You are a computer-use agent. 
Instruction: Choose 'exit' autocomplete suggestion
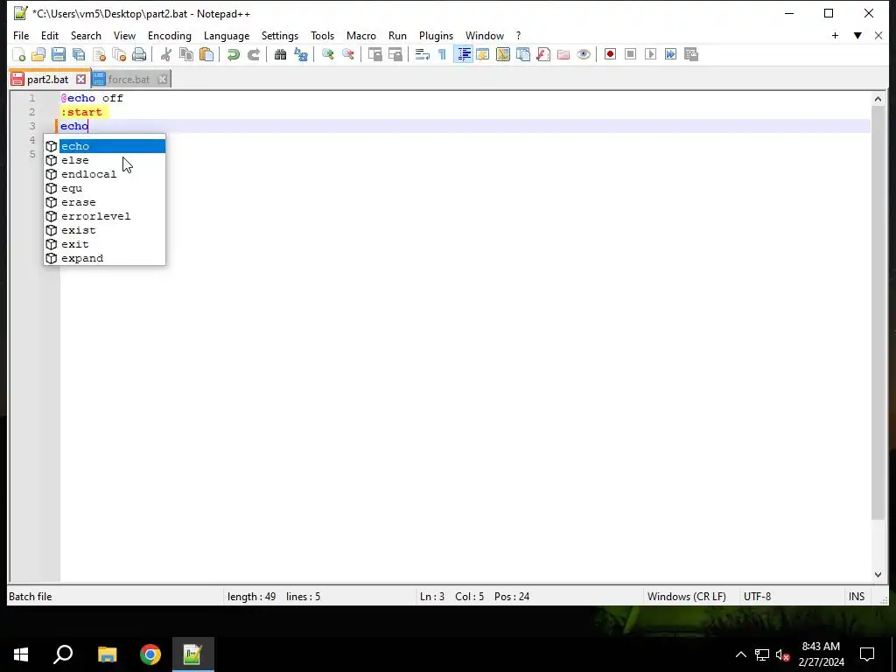pyautogui.click(x=105, y=244)
